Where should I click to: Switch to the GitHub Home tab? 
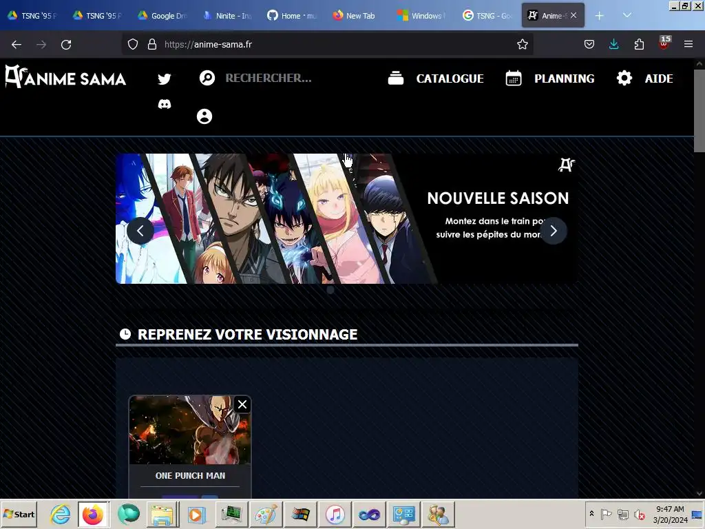coord(292,16)
